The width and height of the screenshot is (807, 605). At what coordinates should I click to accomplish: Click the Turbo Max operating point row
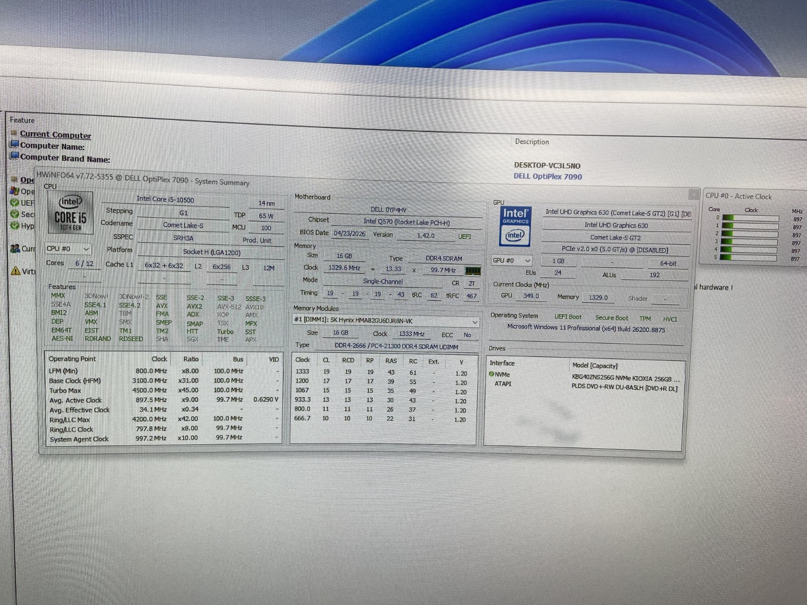(x=163, y=390)
